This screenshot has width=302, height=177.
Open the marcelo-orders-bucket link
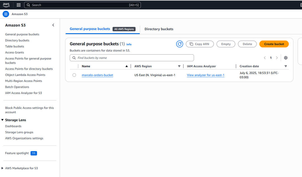(x=97, y=75)
